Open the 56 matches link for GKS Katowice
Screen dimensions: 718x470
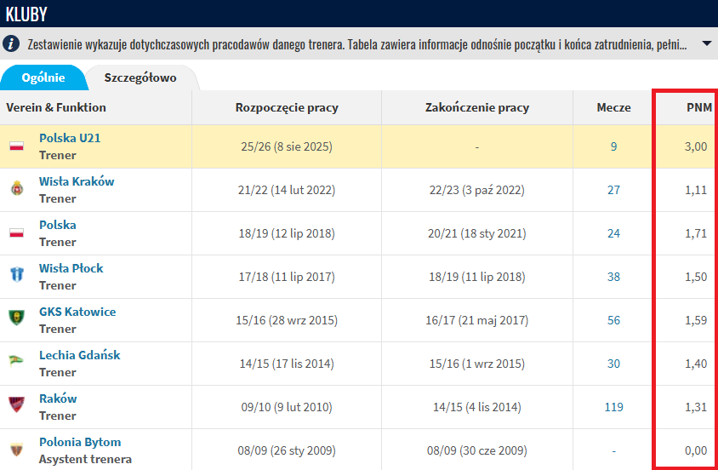tap(613, 320)
